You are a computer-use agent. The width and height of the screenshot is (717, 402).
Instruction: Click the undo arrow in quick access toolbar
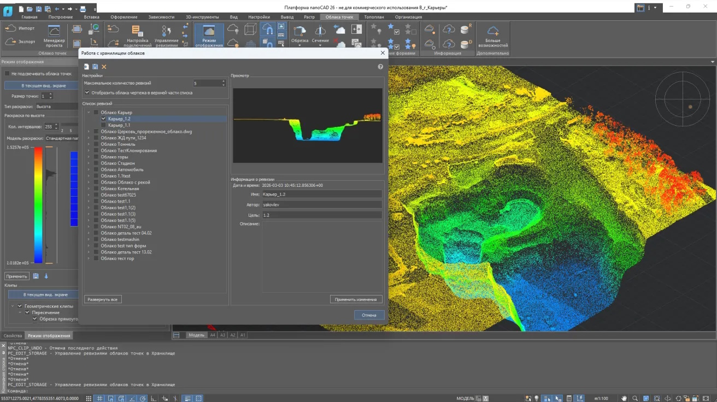pyautogui.click(x=57, y=9)
